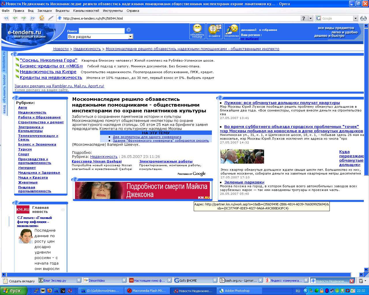Open the 'Файл' menu
This screenshot has height=295, width=369.
point(5,11)
